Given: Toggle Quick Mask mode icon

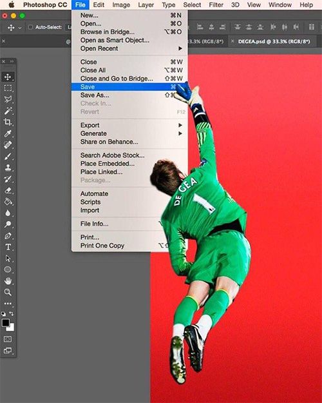Looking at the screenshot, I should pyautogui.click(x=8, y=339).
